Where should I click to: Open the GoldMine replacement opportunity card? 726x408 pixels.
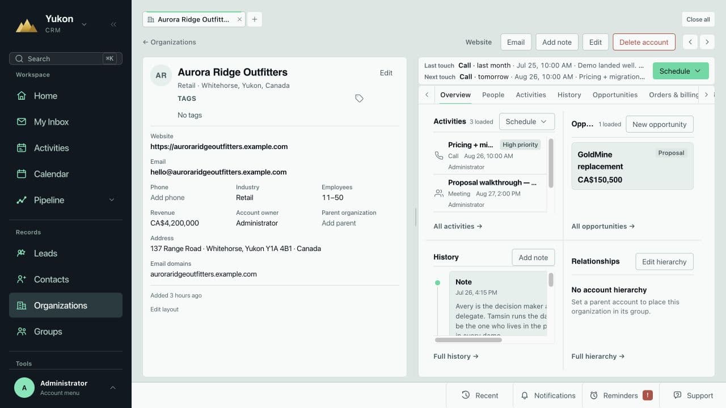[x=632, y=166]
